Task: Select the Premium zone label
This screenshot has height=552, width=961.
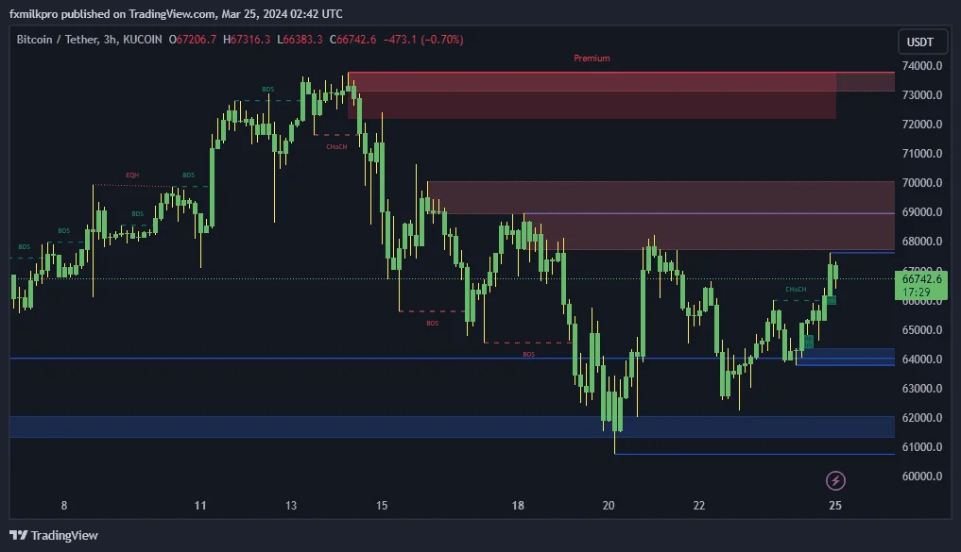Action: tap(592, 59)
